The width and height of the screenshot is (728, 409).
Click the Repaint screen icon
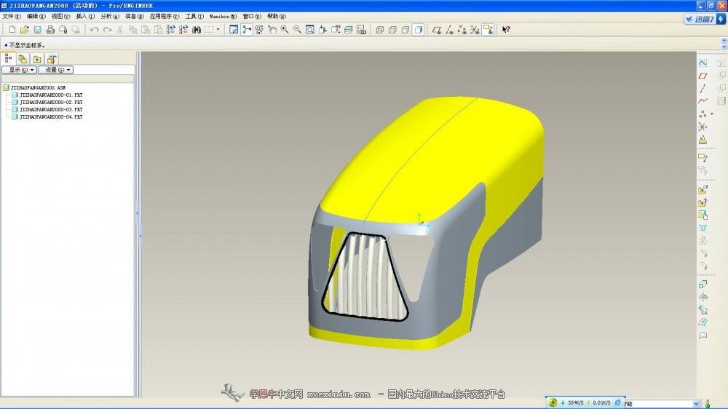[x=234, y=30]
